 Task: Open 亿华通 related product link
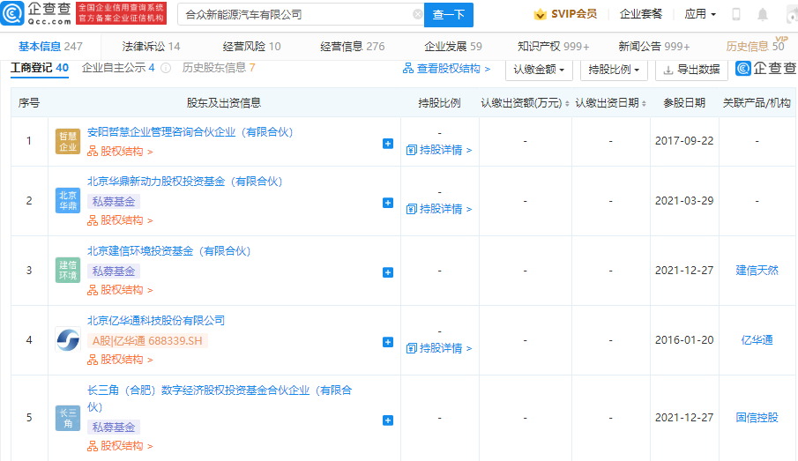(757, 340)
